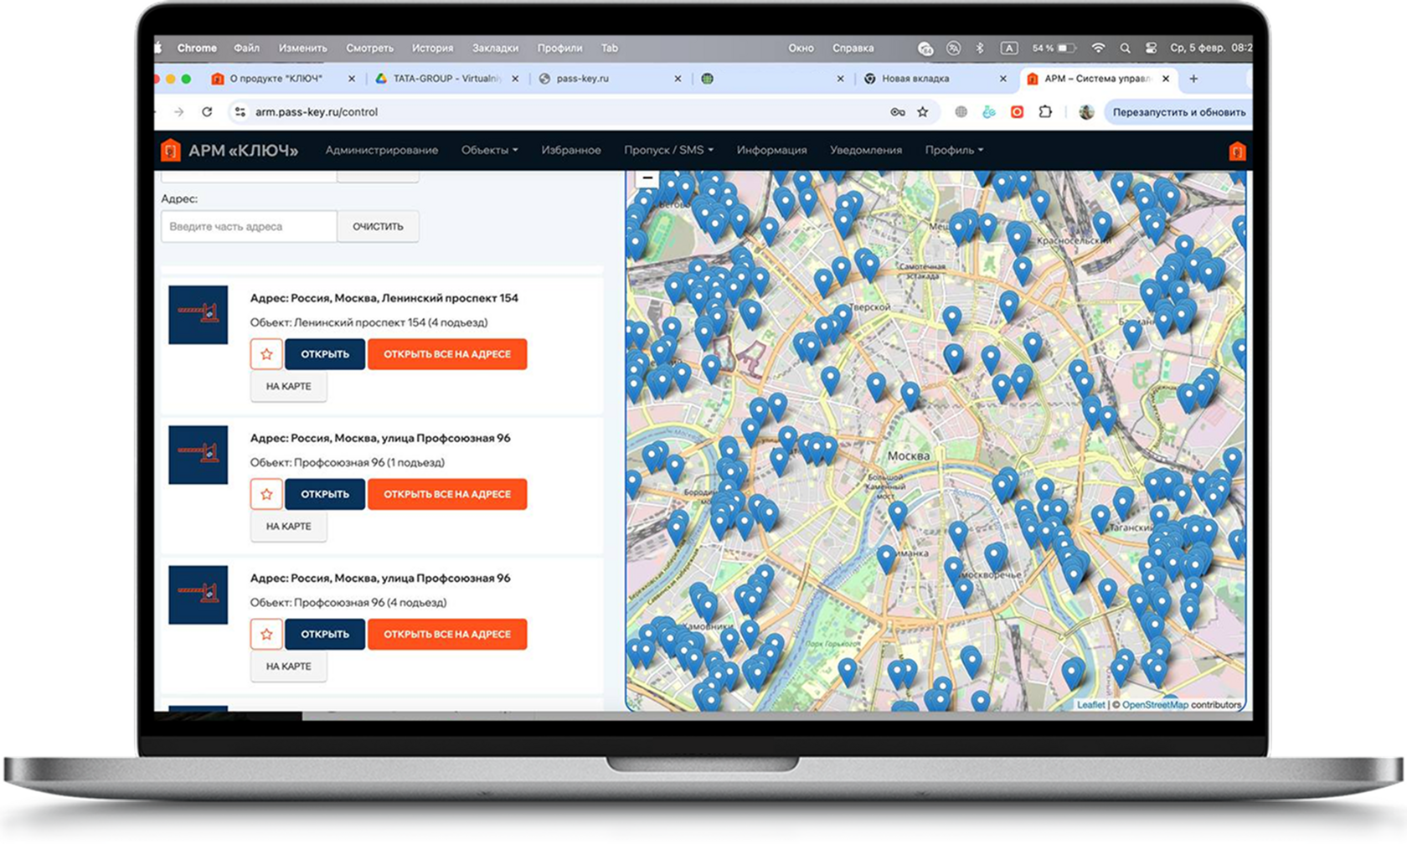Screen dimensions: 1407x844
Task: Switch to the TATA-GROUP tab
Action: [x=447, y=79]
